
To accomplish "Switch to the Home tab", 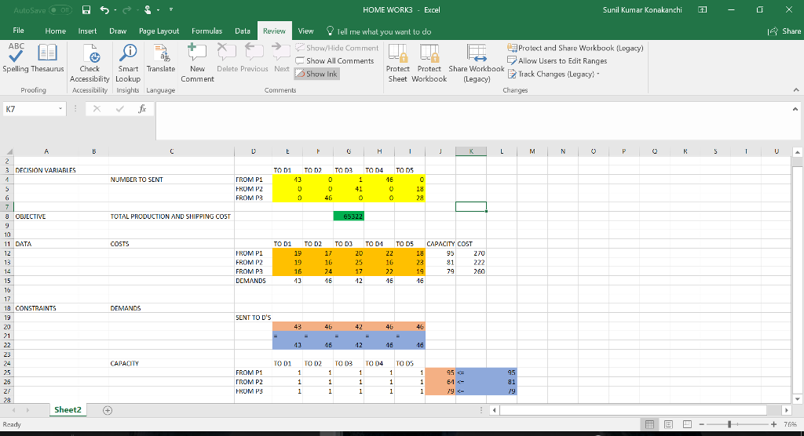I will tap(56, 31).
